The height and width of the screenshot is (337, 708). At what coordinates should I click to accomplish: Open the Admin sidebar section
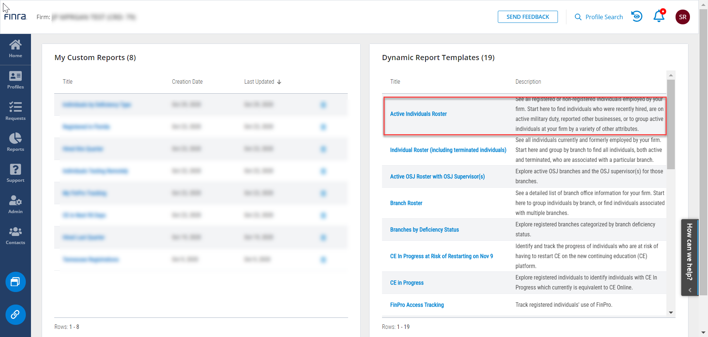pos(15,205)
